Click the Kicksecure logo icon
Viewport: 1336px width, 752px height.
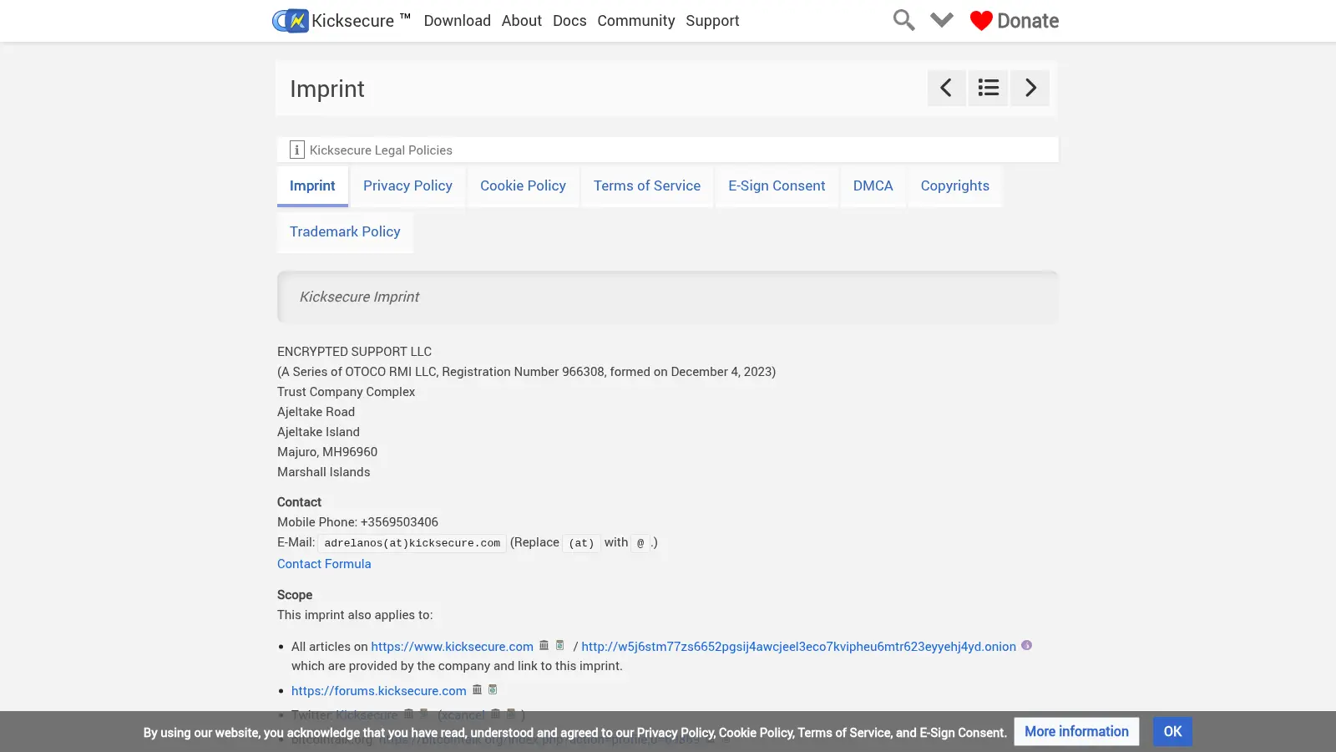[291, 20]
